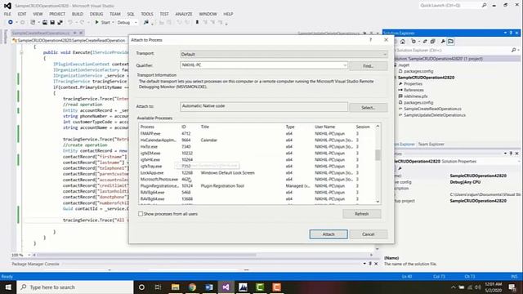Select the igfxTray.exe process row
This screenshot has width=523, height=294.
(x=257, y=167)
